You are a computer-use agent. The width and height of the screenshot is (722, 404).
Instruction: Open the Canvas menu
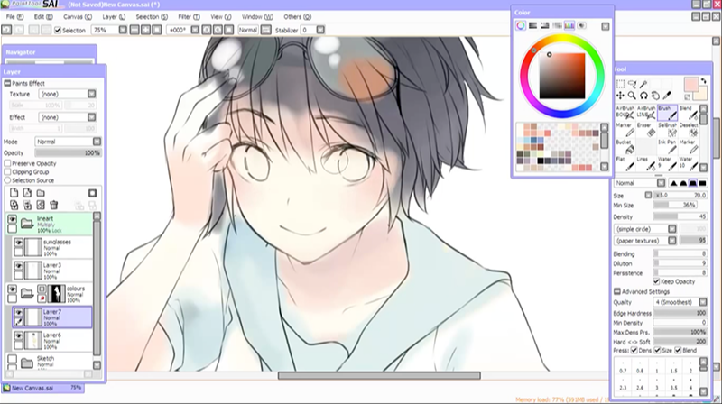(78, 17)
